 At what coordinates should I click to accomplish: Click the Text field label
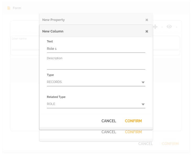point(50,41)
